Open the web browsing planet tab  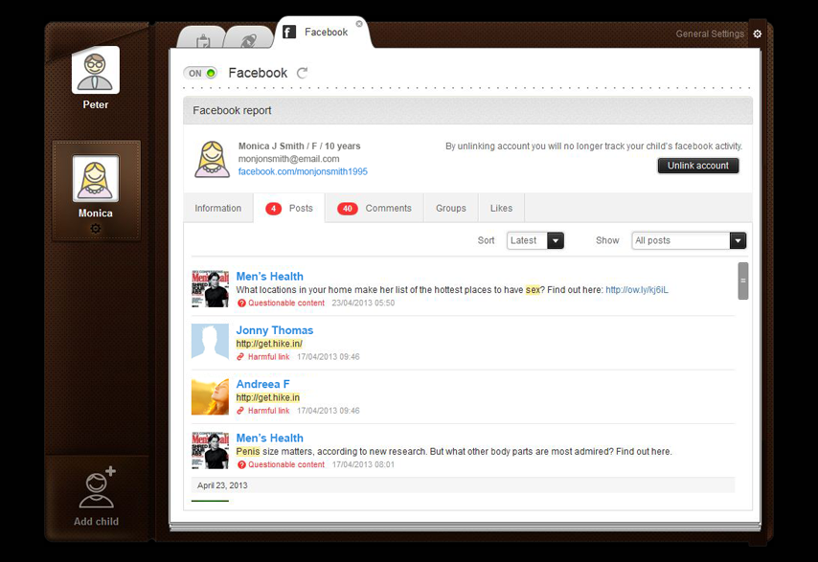coord(249,39)
